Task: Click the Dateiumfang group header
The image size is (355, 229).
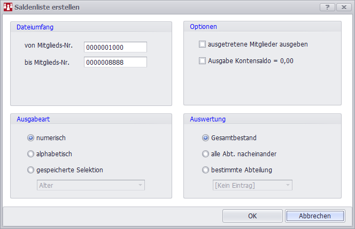Action: 35,26
